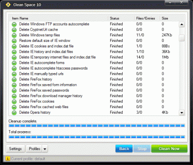Click green check icon beside Delete IE history row
The width and height of the screenshot is (193, 165).
click(14, 52)
